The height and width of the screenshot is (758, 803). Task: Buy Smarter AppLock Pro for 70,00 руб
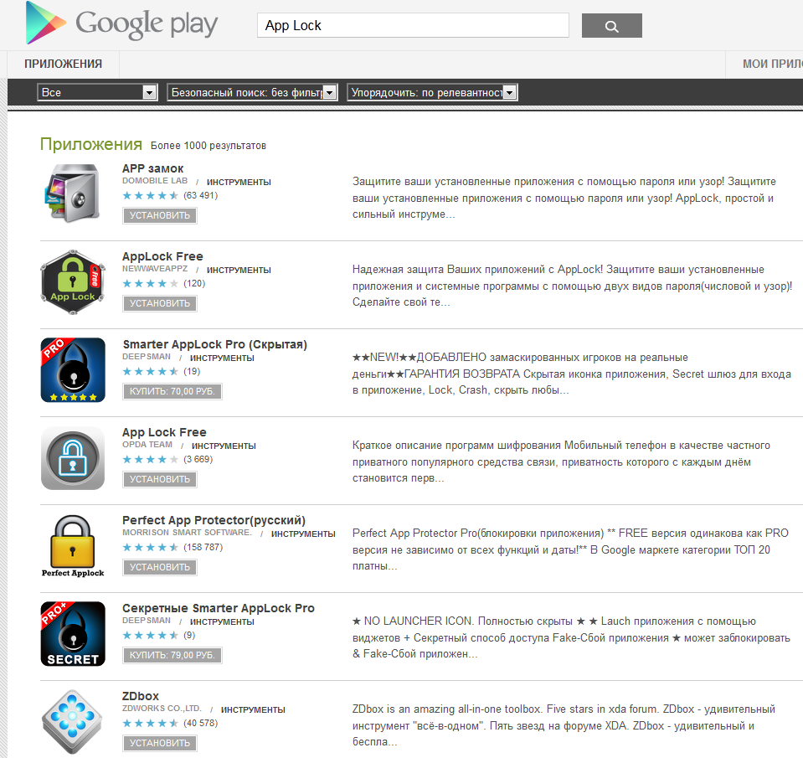[x=172, y=391]
